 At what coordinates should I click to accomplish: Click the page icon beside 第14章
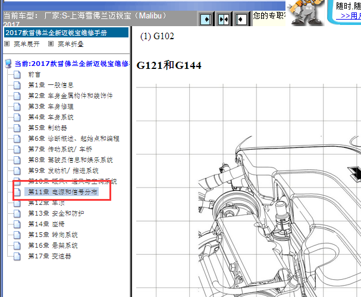coord(17,224)
